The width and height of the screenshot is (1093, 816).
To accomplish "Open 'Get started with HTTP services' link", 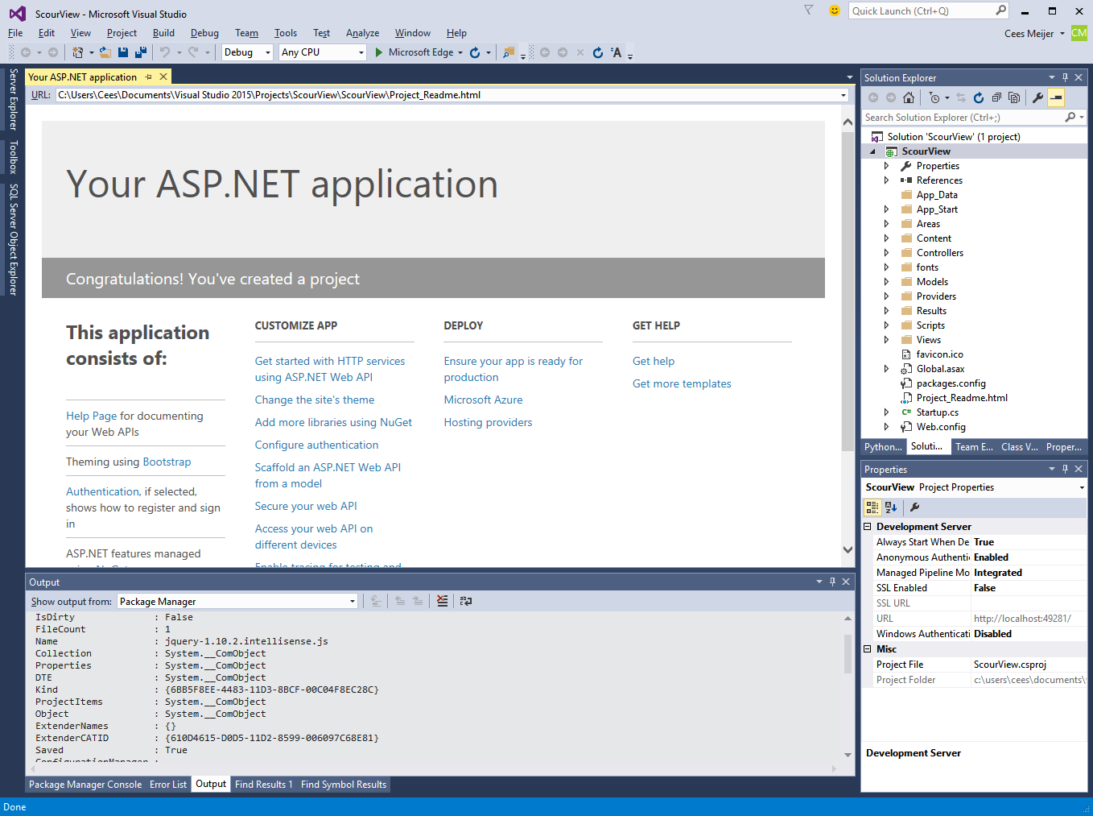I will tap(330, 369).
